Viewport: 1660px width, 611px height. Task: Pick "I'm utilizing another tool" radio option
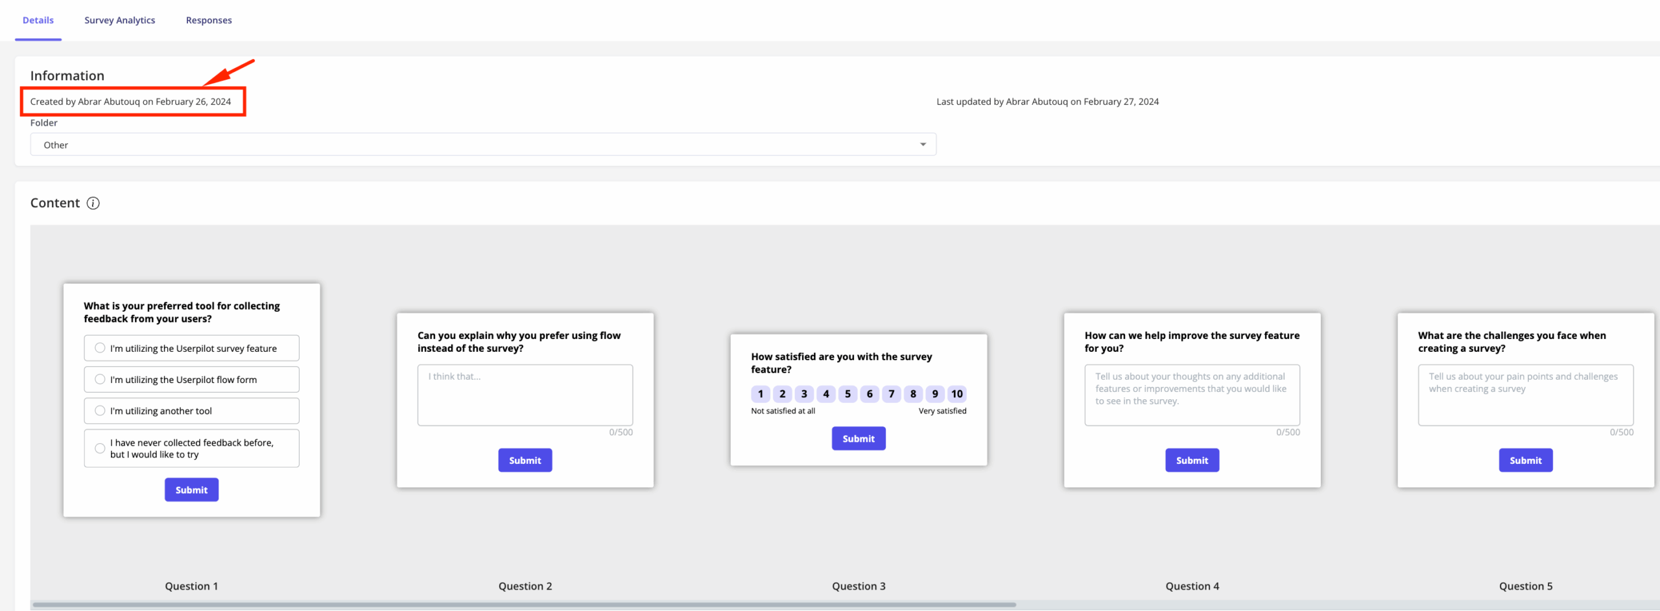click(100, 411)
